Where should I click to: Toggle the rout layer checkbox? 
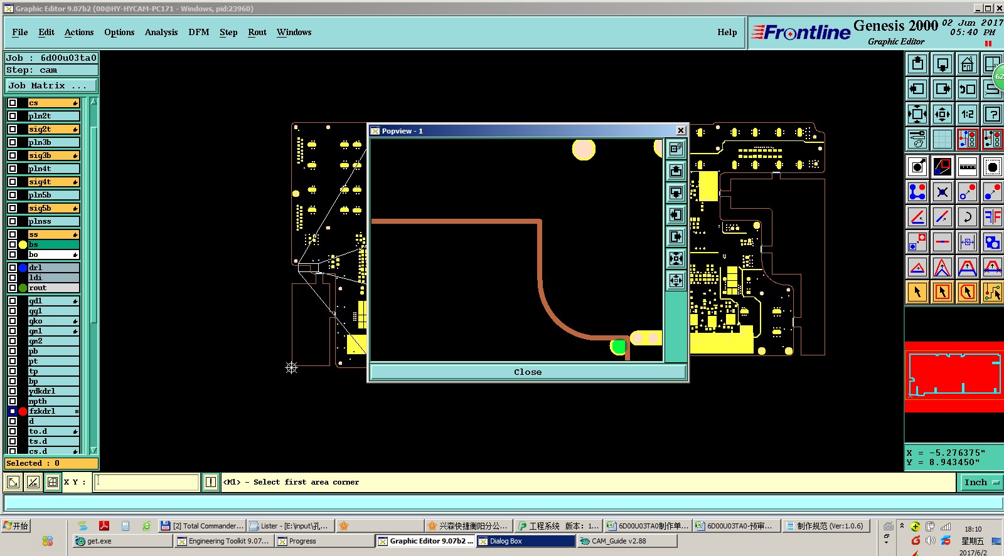pos(13,288)
